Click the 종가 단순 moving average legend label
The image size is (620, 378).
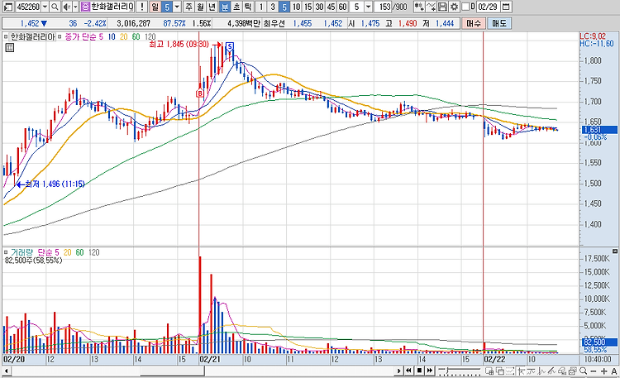coord(83,37)
